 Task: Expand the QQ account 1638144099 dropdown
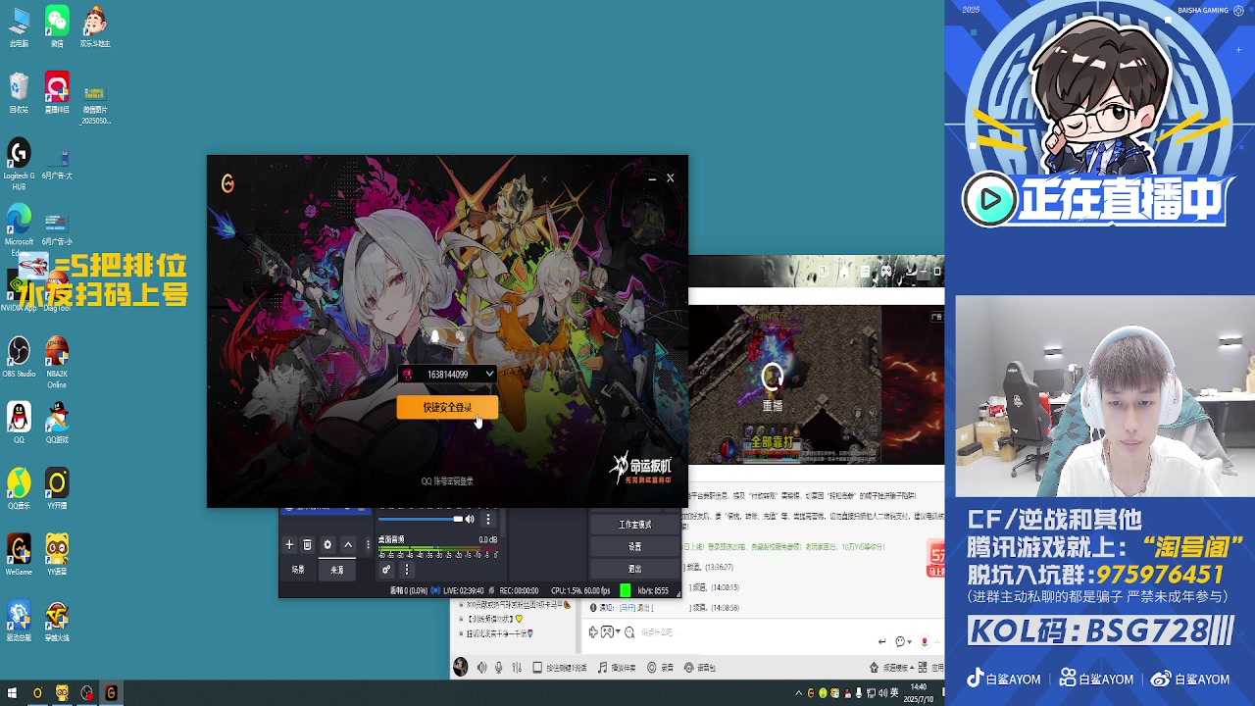click(x=489, y=374)
